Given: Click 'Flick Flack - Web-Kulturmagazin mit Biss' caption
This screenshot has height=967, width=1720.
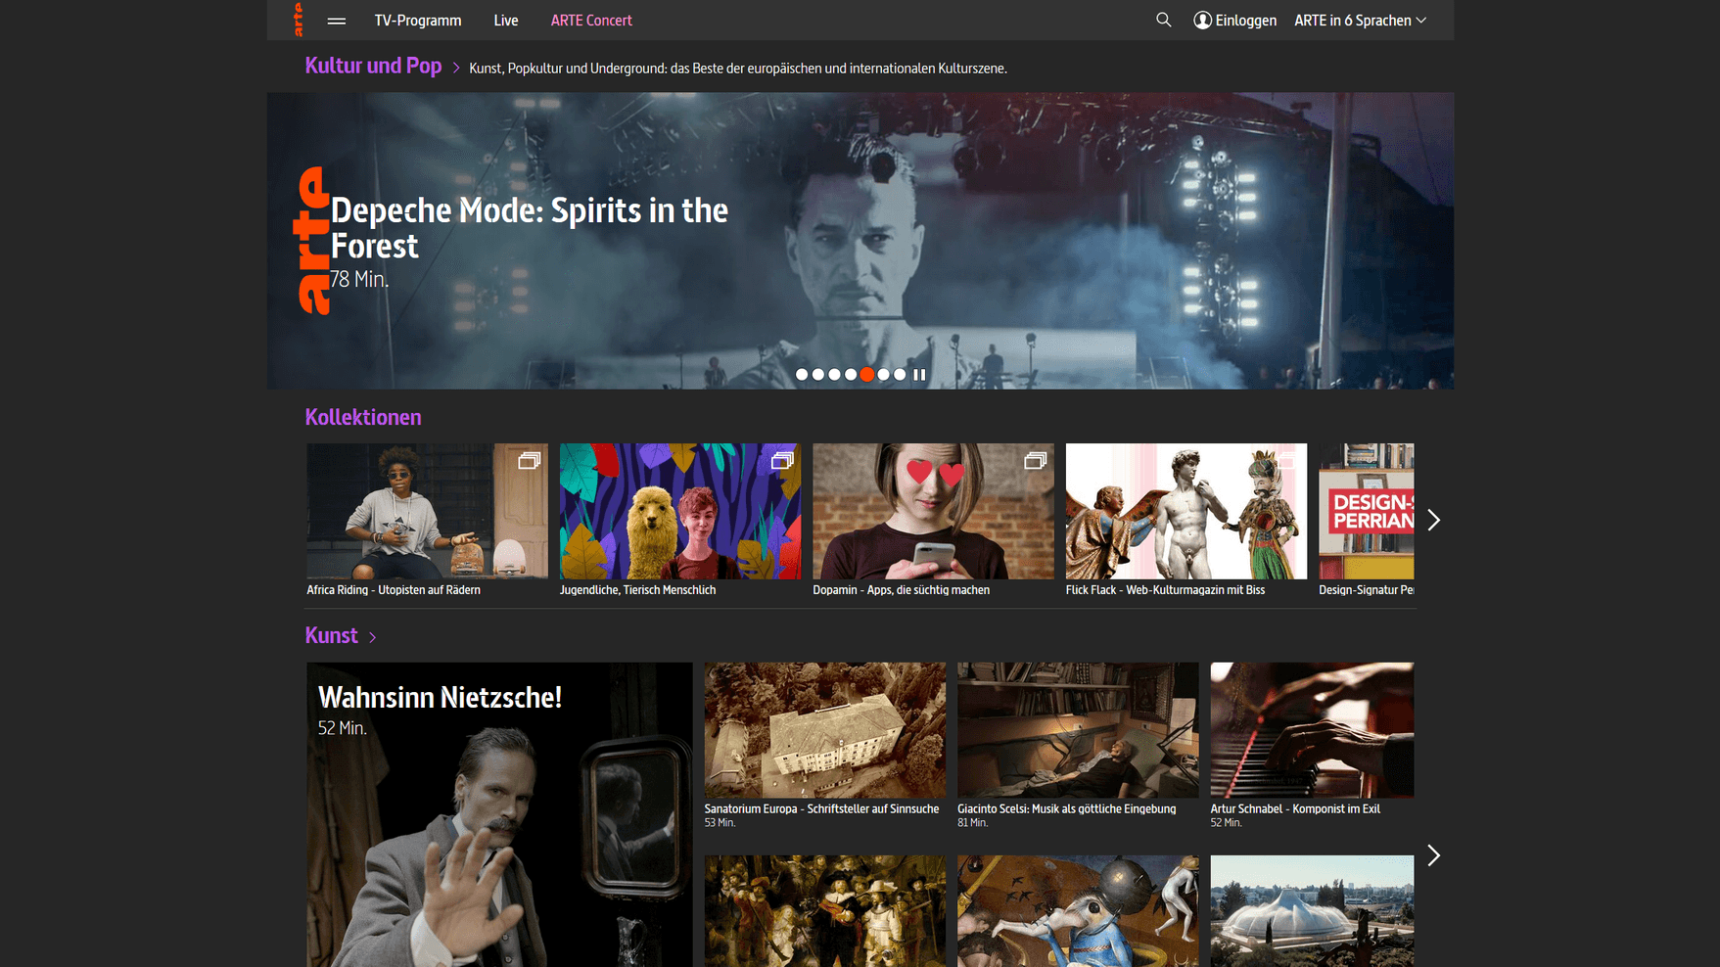Looking at the screenshot, I should pyautogui.click(x=1165, y=590).
